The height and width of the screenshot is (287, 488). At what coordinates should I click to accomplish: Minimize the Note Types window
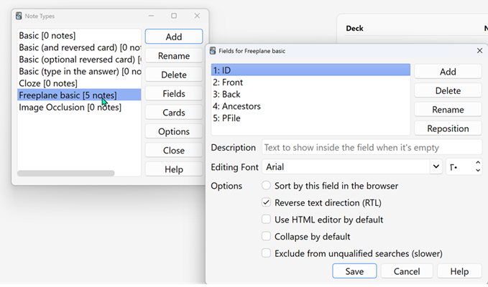[x=151, y=16]
